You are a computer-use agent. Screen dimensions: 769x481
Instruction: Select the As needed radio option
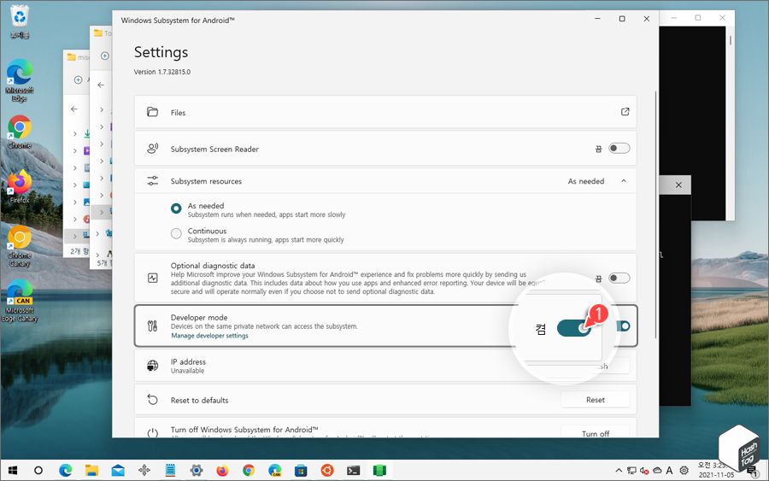(x=176, y=208)
